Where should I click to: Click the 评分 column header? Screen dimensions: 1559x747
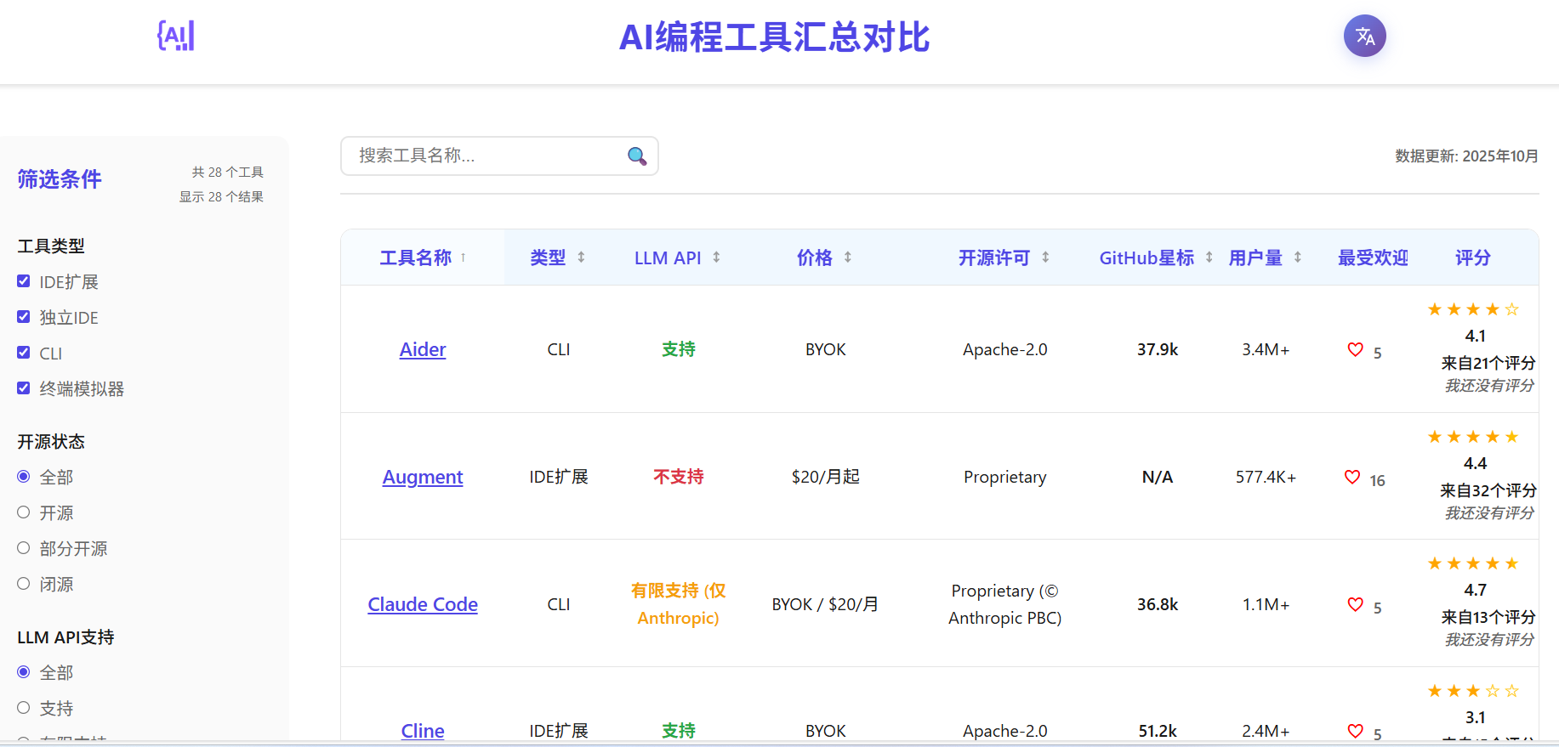click(x=1473, y=257)
